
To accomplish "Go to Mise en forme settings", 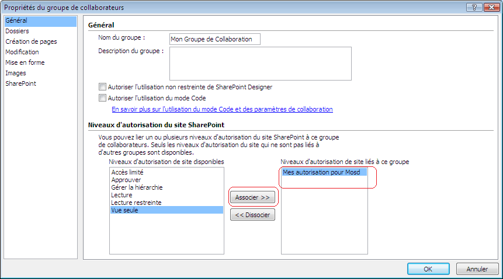I will tap(25, 63).
